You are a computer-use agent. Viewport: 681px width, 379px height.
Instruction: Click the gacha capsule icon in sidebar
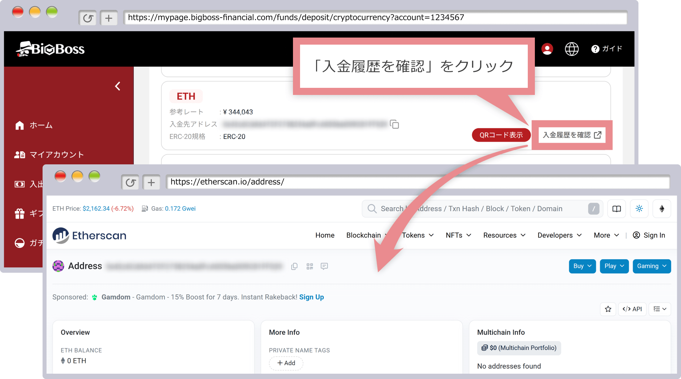click(x=20, y=243)
